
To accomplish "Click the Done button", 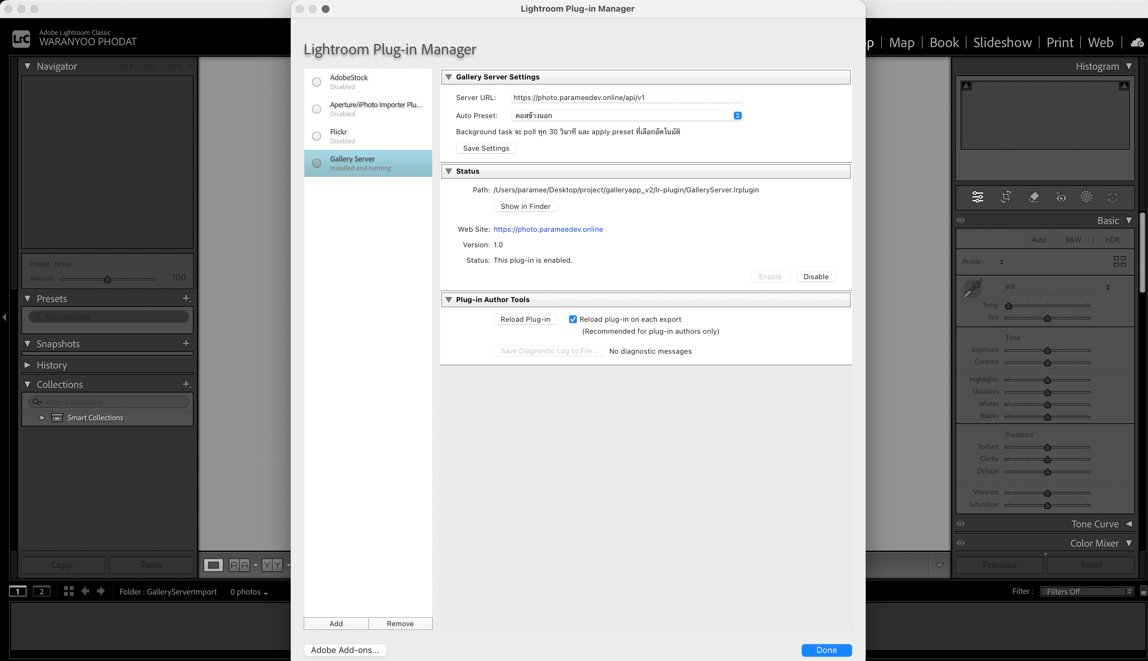I will (x=826, y=650).
